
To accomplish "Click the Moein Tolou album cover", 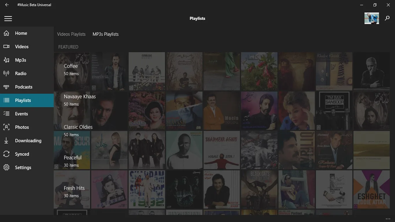I will tap(222, 111).
